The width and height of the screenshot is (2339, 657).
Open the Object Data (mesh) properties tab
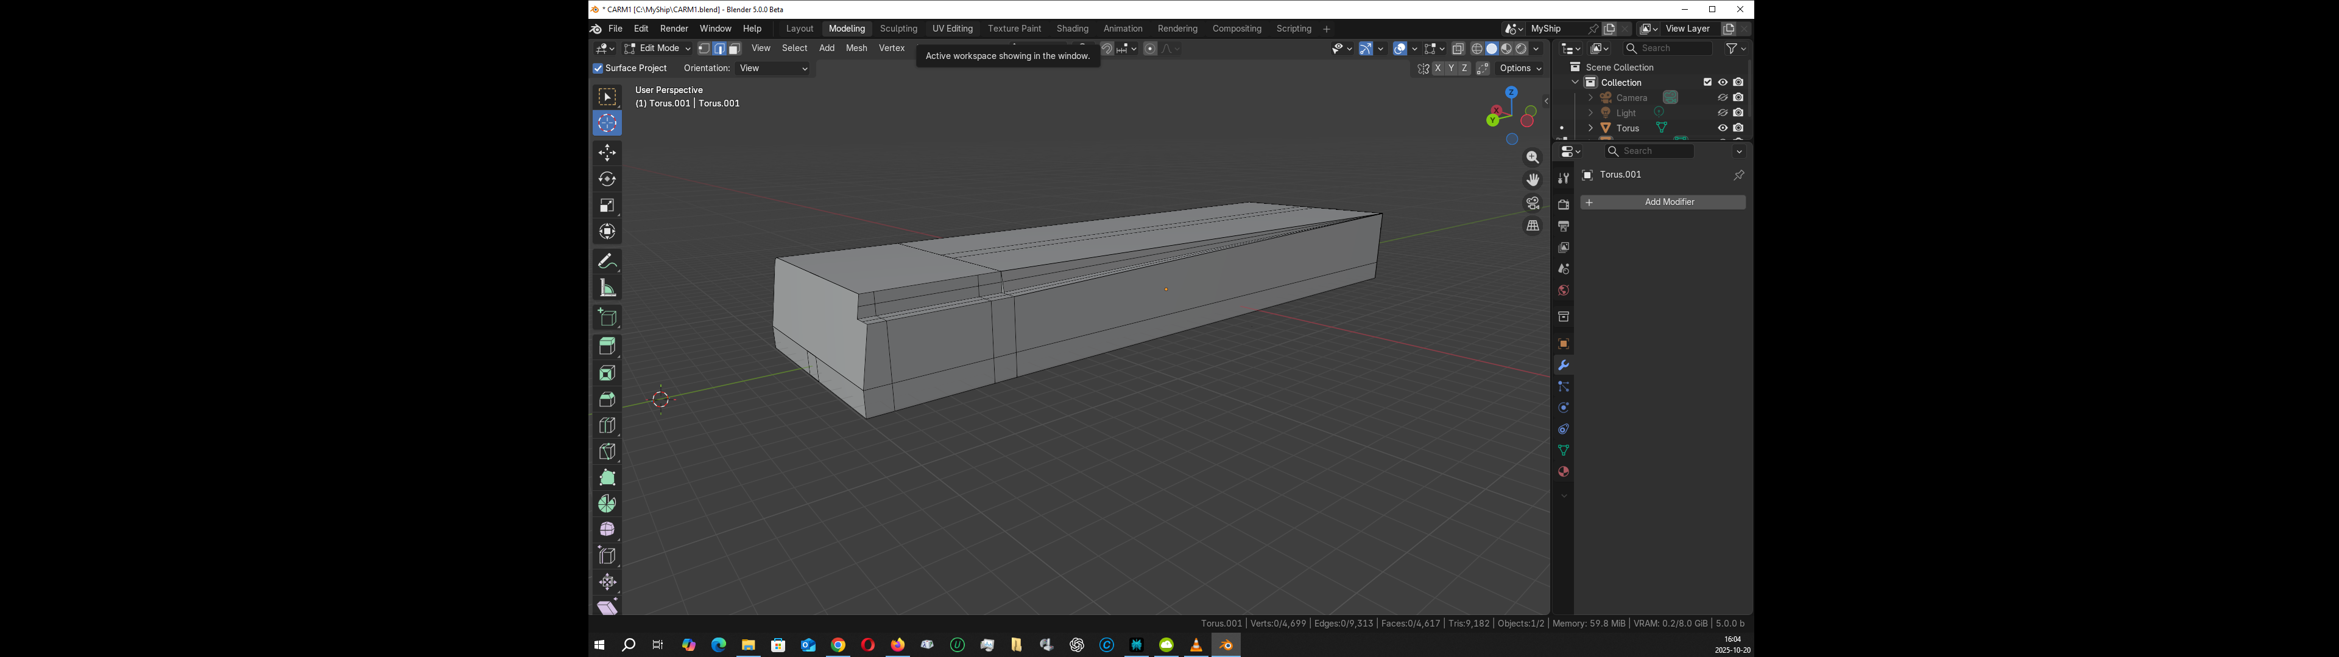point(1562,451)
